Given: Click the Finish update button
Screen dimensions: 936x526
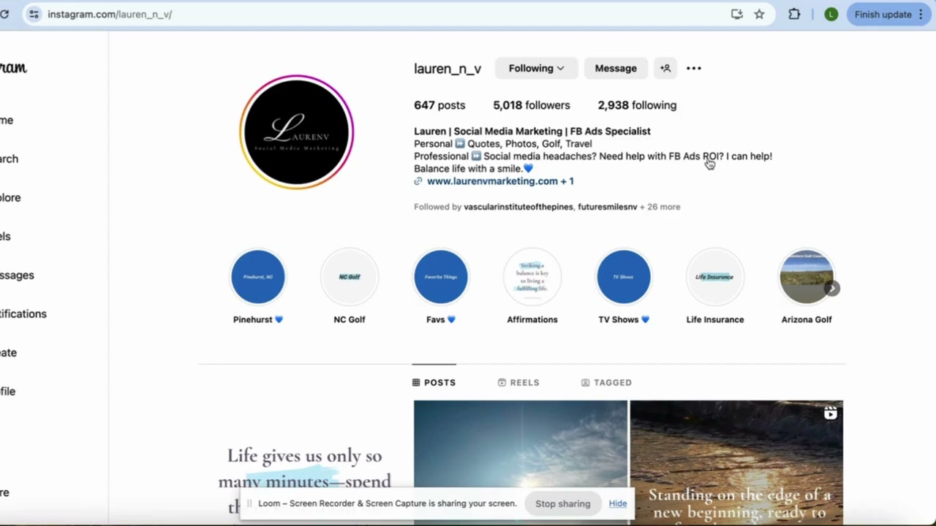Looking at the screenshot, I should click(x=888, y=14).
